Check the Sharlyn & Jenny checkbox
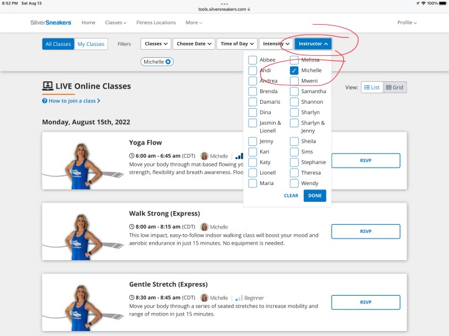 (294, 123)
